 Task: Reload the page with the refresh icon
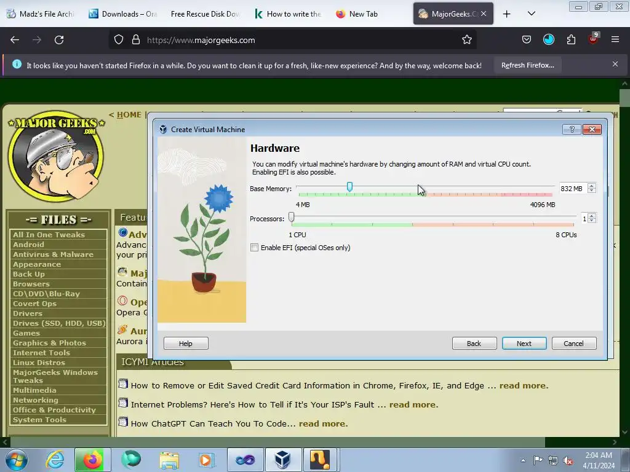(x=59, y=40)
